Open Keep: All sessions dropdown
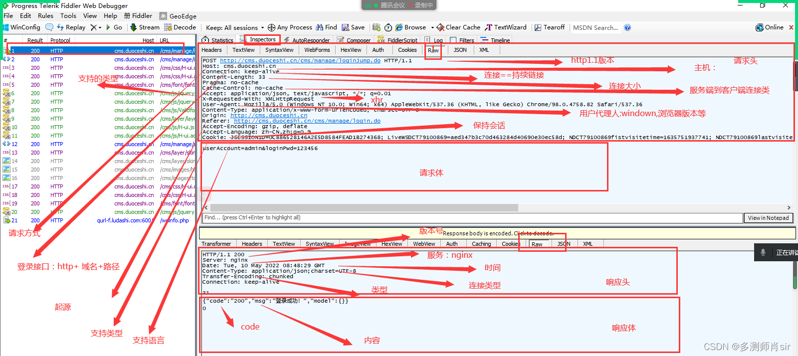Viewport: 798px width, 356px height. click(x=235, y=27)
